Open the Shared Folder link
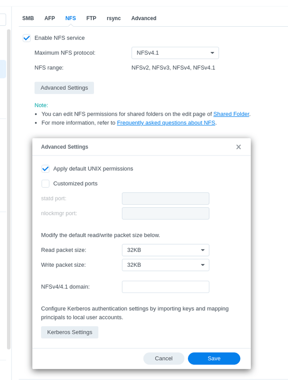Viewport: 288px width, 380px height. click(231, 114)
